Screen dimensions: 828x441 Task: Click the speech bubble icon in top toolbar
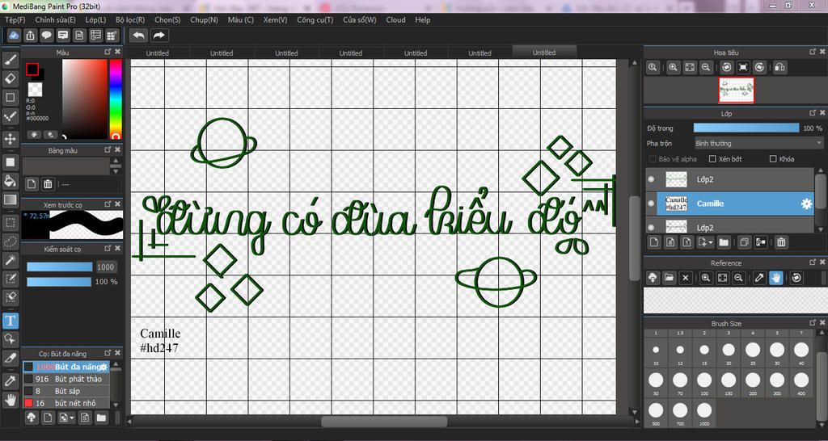(x=47, y=36)
